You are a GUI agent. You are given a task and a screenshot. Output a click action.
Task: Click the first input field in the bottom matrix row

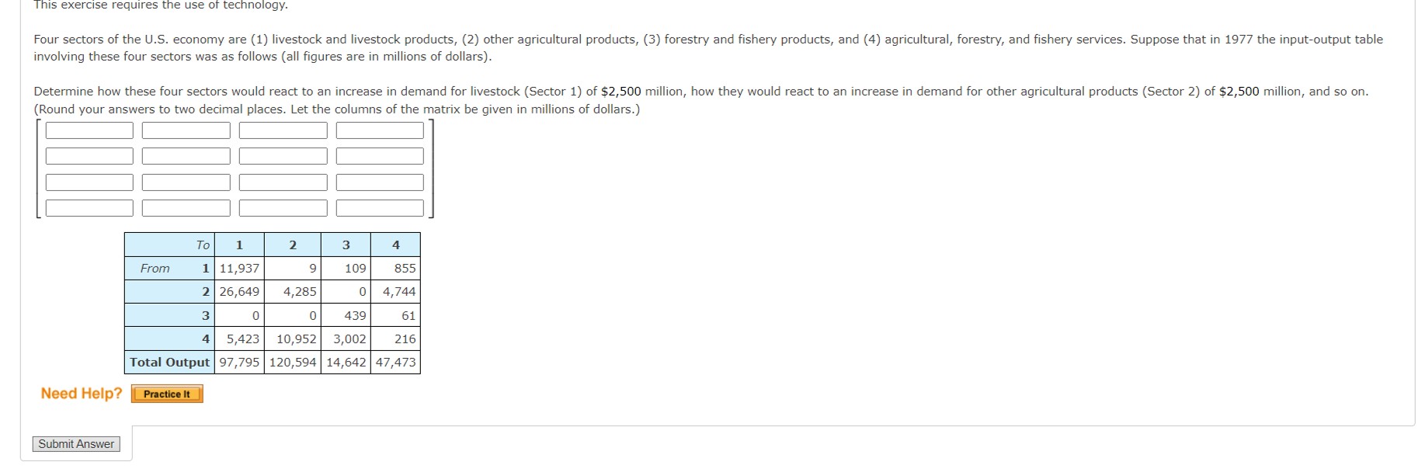pyautogui.click(x=89, y=208)
